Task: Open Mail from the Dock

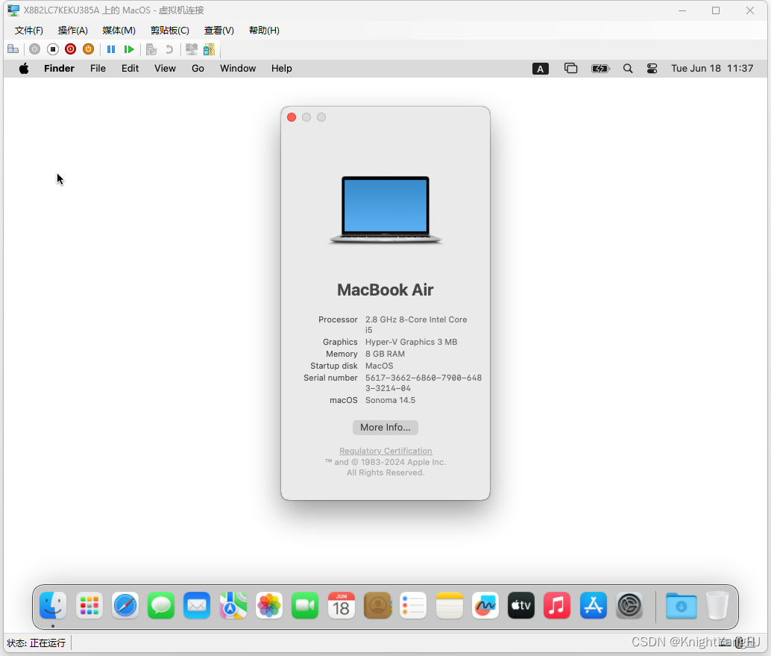Action: coord(197,606)
